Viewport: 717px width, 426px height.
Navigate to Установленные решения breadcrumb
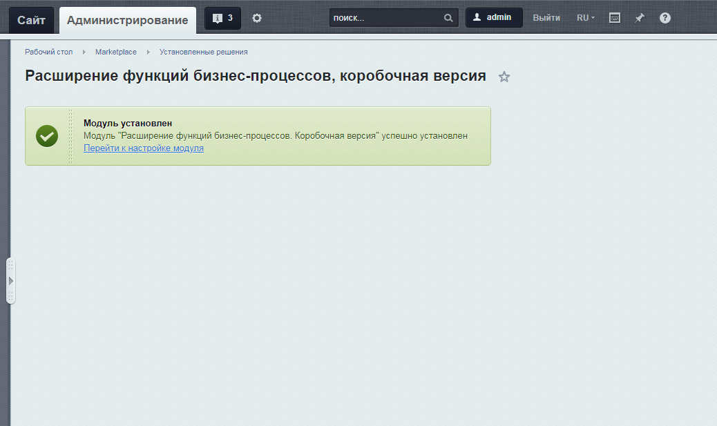pos(203,52)
